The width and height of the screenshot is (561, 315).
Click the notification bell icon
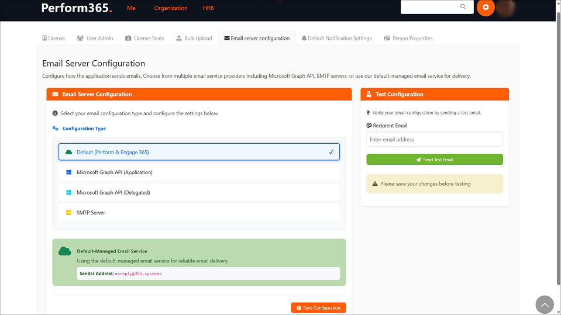(304, 38)
